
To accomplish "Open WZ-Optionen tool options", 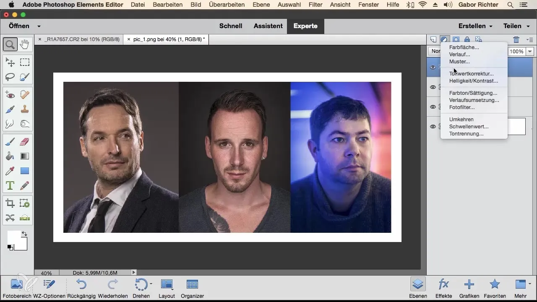I will 49,288.
